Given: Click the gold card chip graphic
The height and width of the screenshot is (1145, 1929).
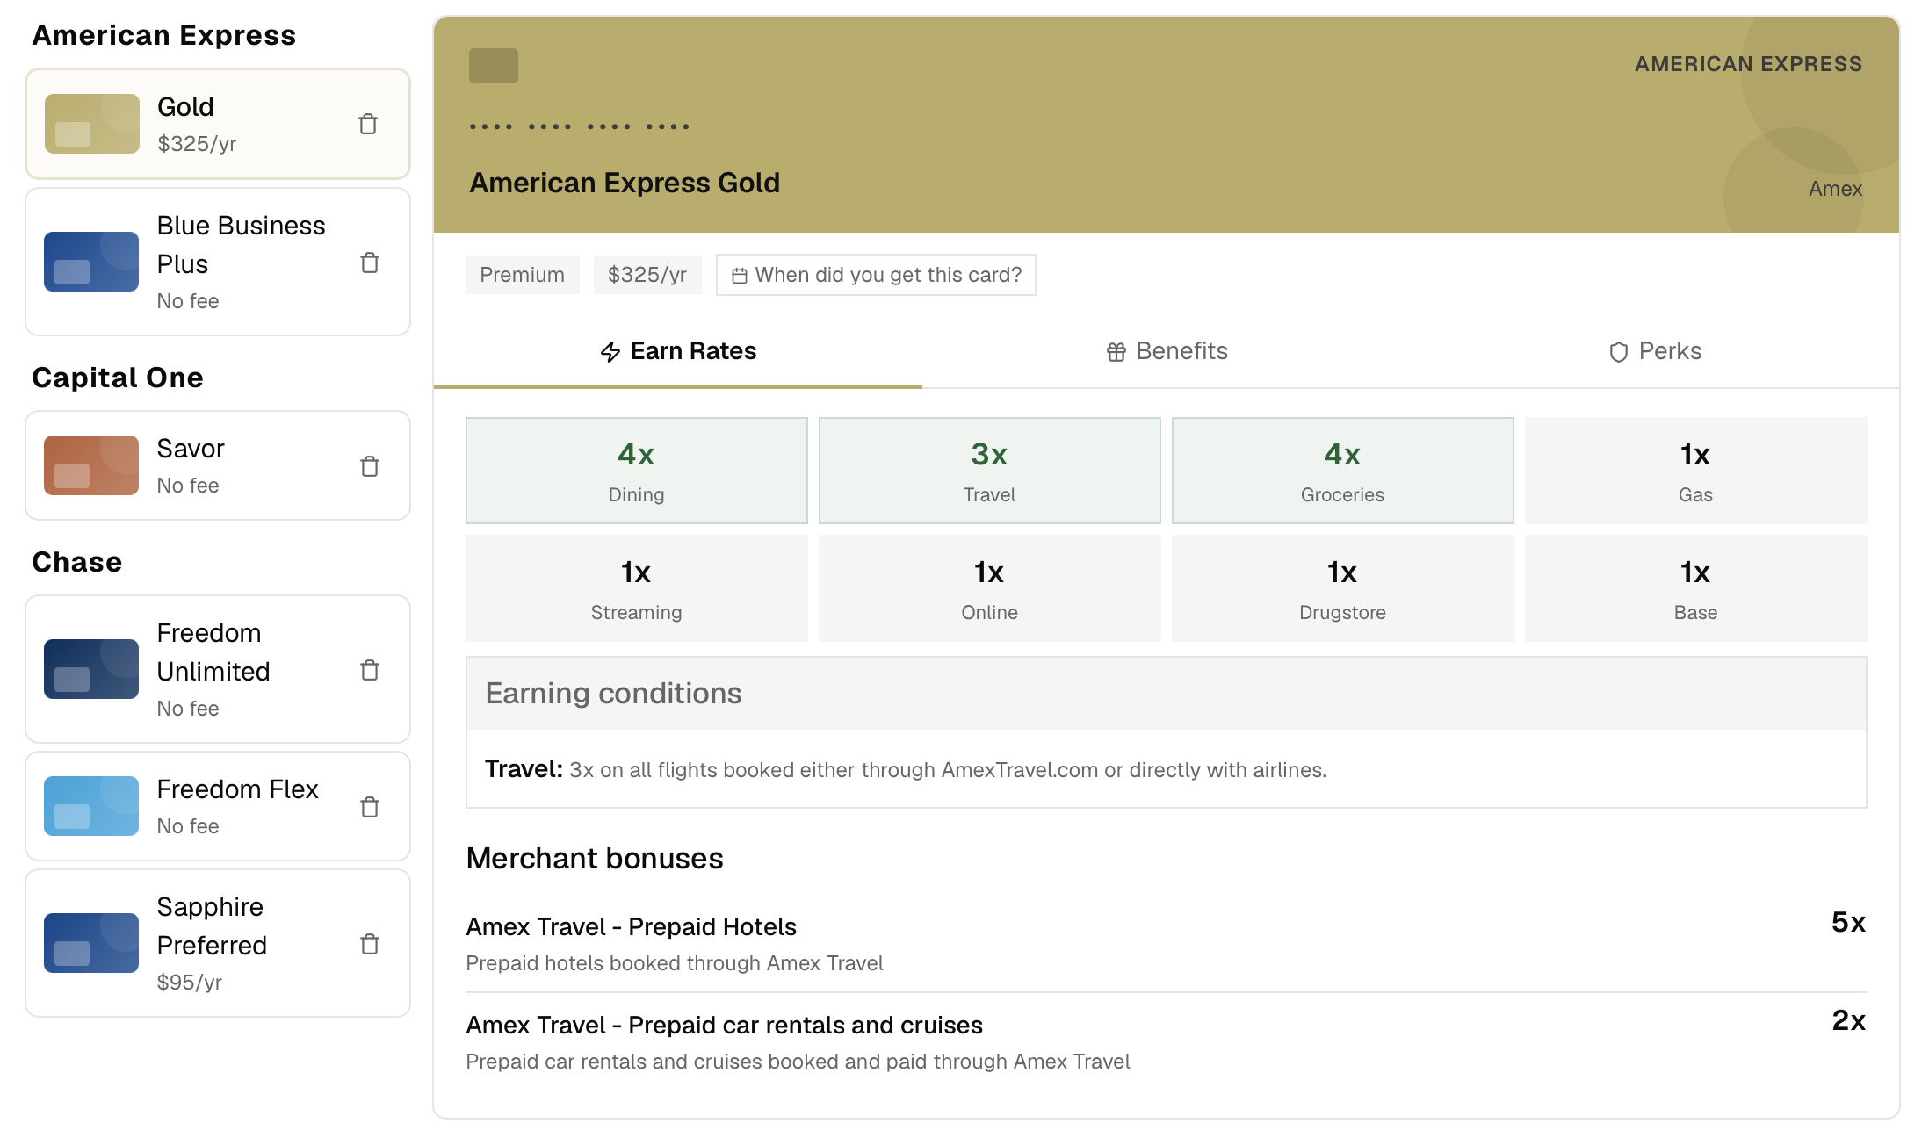Looking at the screenshot, I should (x=494, y=66).
